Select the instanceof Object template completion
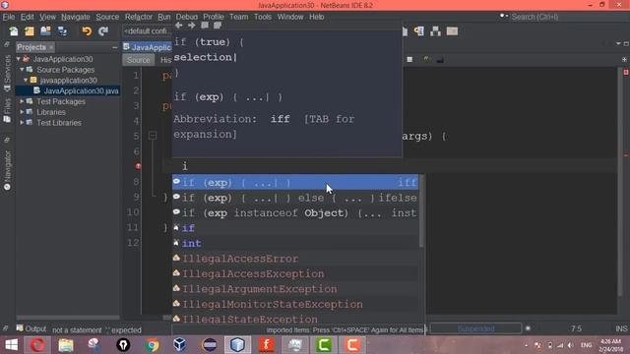 pos(295,213)
